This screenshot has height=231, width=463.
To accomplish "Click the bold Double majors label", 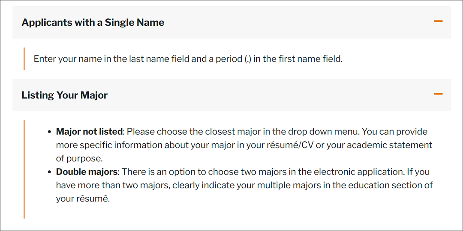I will coord(87,172).
